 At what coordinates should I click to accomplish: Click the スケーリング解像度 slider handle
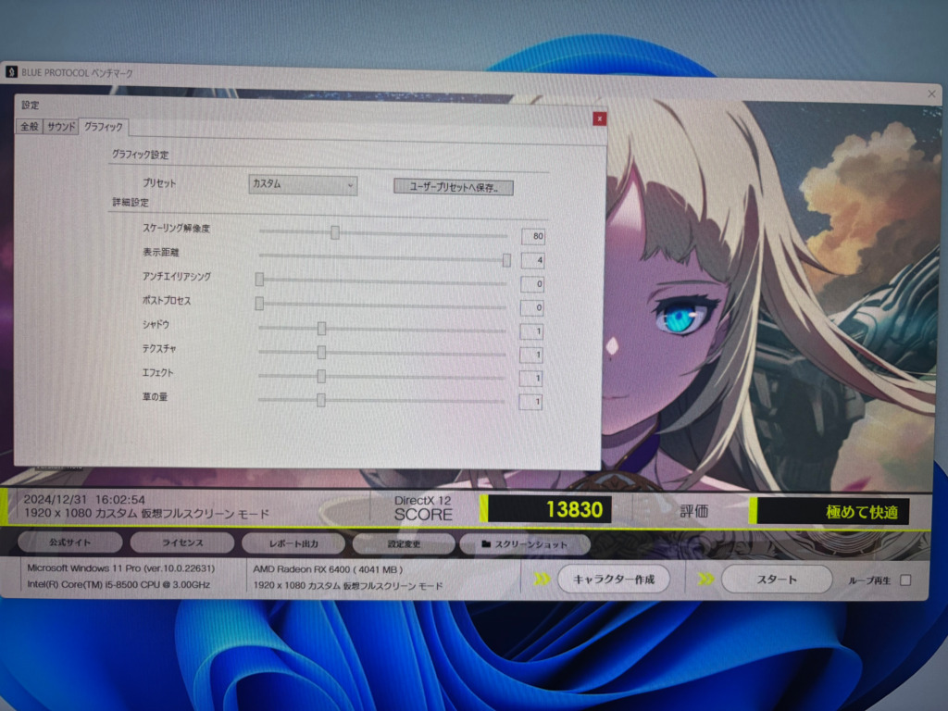[x=334, y=232]
